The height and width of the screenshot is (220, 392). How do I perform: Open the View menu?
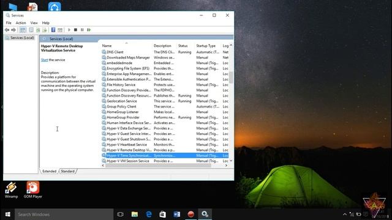coord(34,23)
